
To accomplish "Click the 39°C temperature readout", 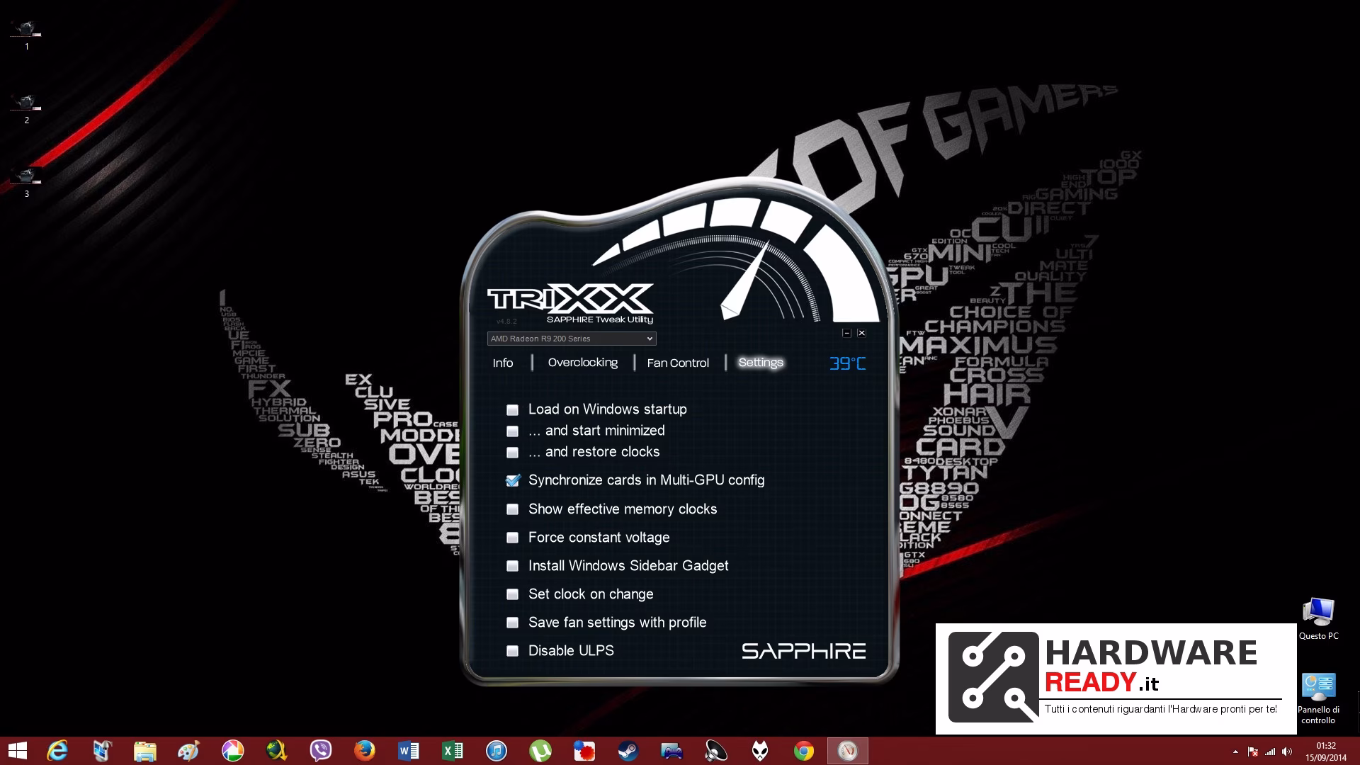I will (848, 363).
